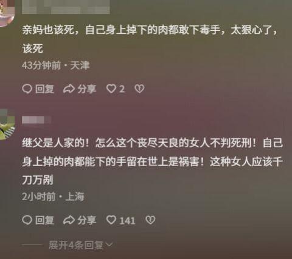Screen dimensions: 292x259
Task: Open second commenter's avatar
Action: click(7, 124)
